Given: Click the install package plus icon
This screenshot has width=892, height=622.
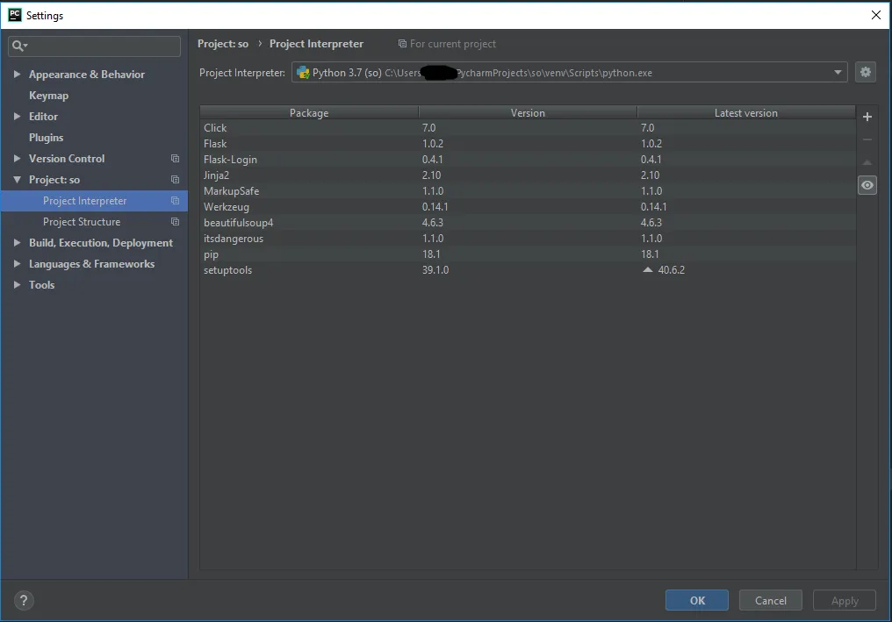Looking at the screenshot, I should 867,117.
